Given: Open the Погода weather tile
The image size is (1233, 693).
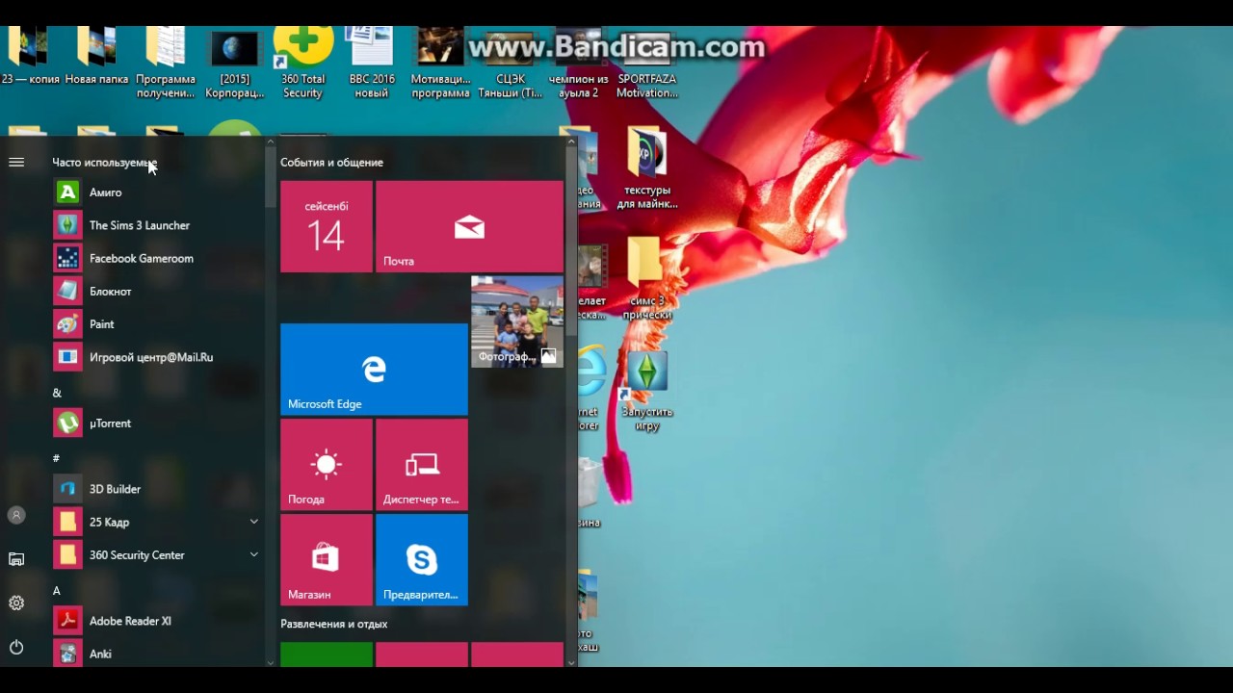Looking at the screenshot, I should [x=326, y=465].
